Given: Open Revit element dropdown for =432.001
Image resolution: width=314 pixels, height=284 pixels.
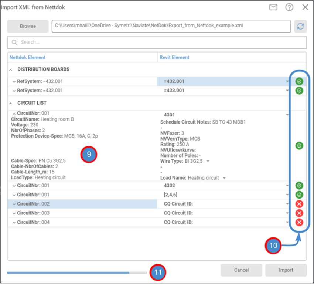Looking at the screenshot, I should pos(287,82).
